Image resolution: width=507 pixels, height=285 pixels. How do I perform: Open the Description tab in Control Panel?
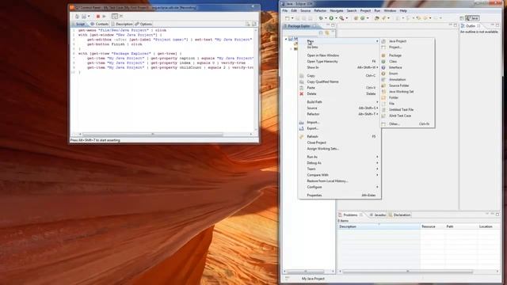point(122,24)
